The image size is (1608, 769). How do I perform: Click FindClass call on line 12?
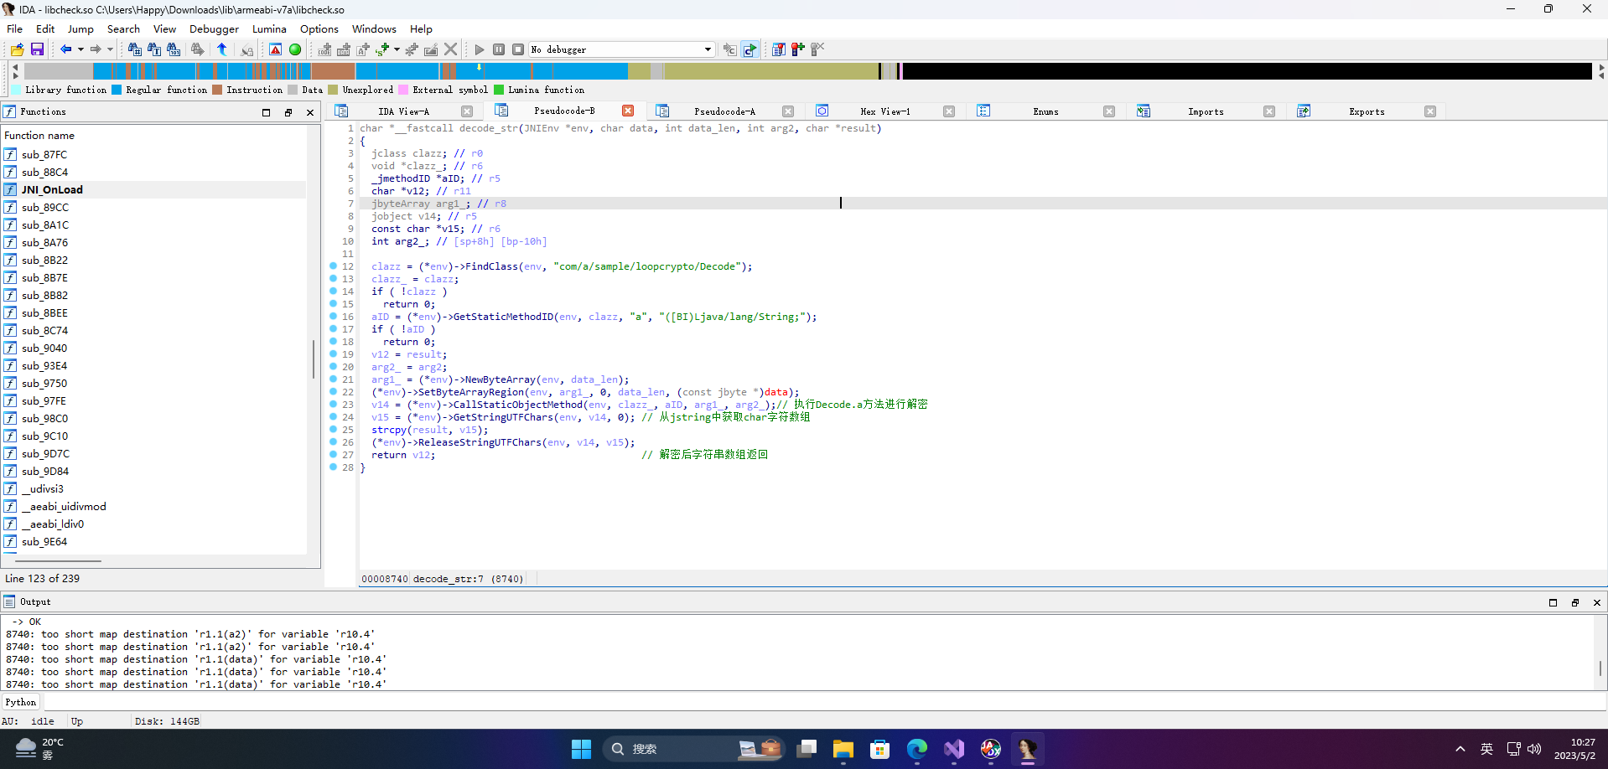(x=491, y=266)
